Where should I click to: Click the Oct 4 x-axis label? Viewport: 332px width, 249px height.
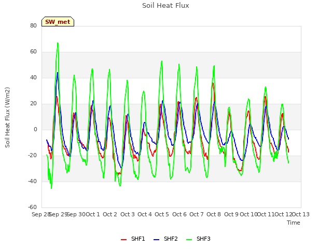pyautogui.click(x=145, y=214)
